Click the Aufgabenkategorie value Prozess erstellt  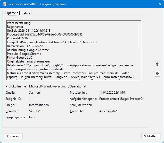coord(121,99)
